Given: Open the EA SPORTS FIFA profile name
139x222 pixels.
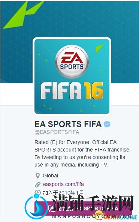Looking at the screenshot, I should pos(68,124).
